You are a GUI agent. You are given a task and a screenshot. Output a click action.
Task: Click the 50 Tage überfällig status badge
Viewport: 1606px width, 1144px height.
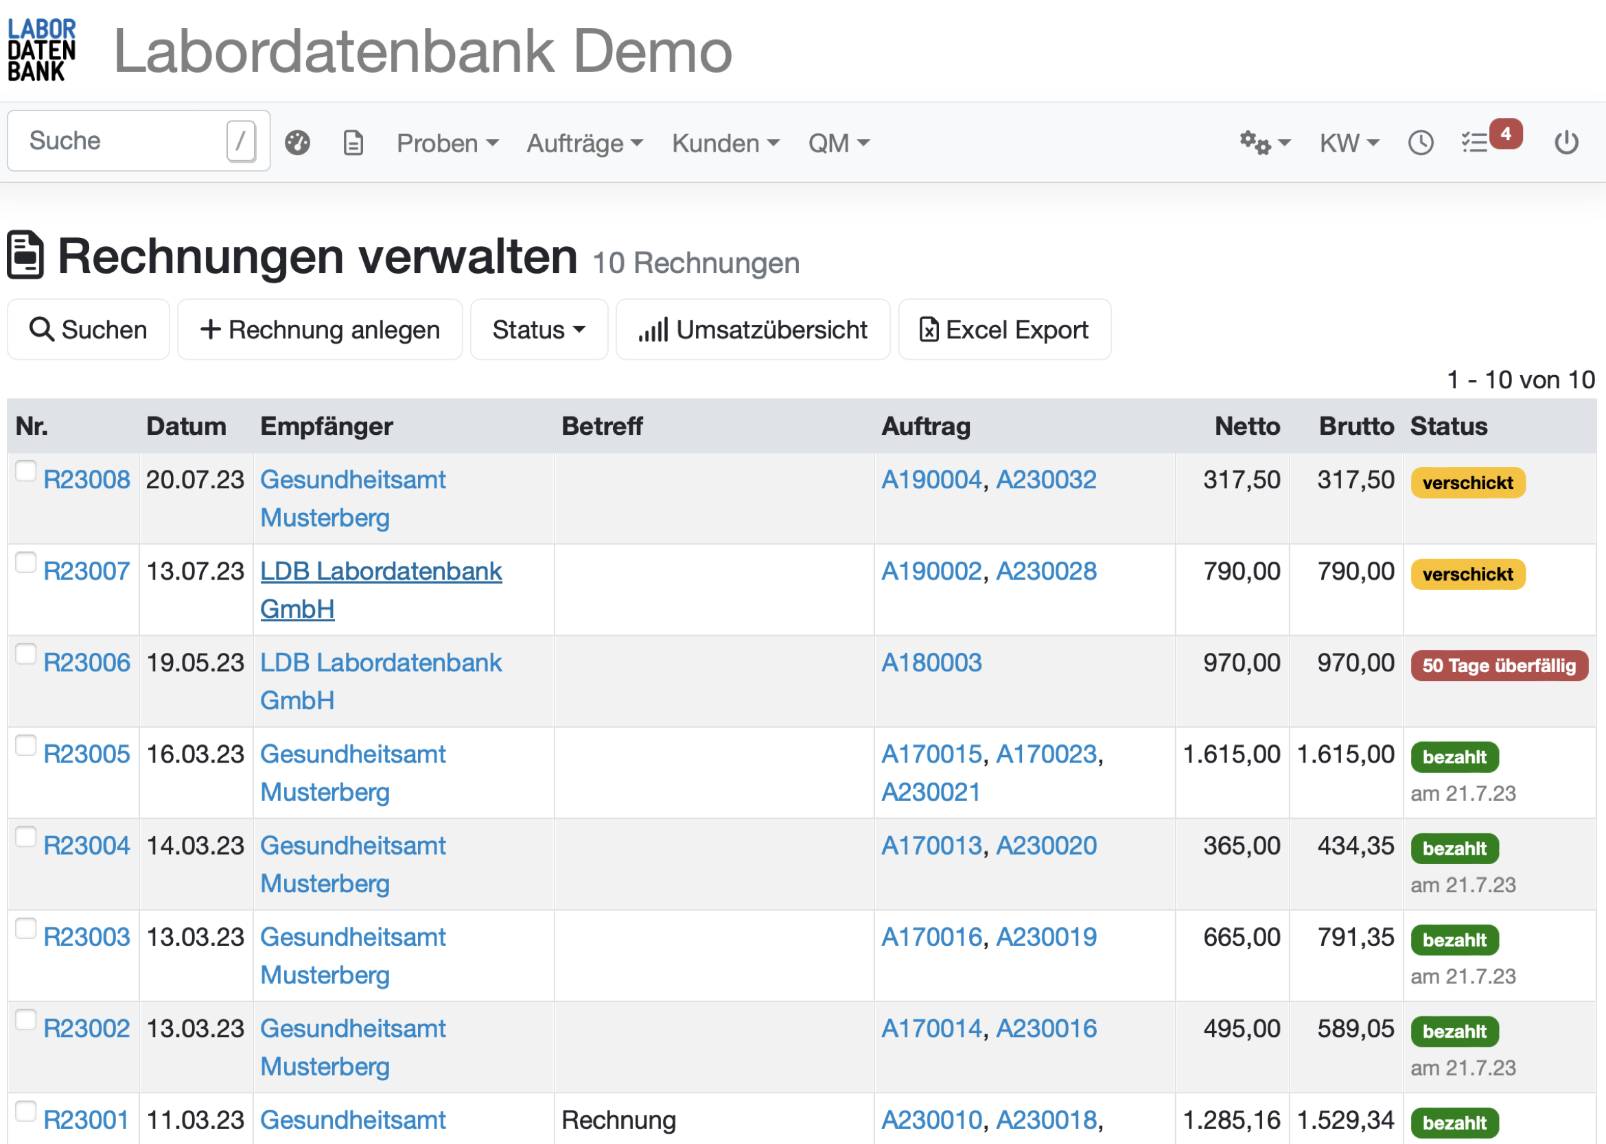coord(1499,665)
